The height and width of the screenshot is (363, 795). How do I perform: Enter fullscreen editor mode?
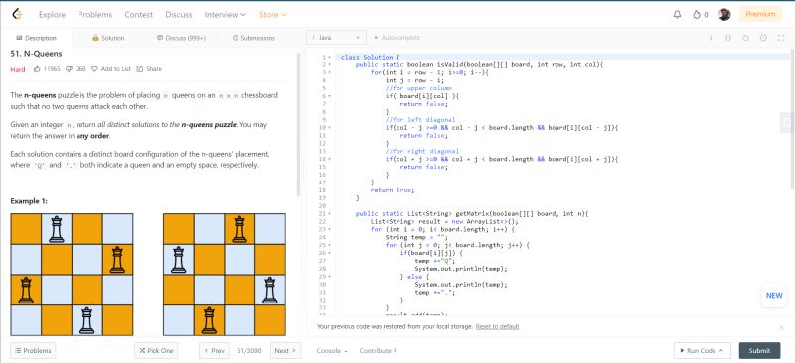[781, 38]
